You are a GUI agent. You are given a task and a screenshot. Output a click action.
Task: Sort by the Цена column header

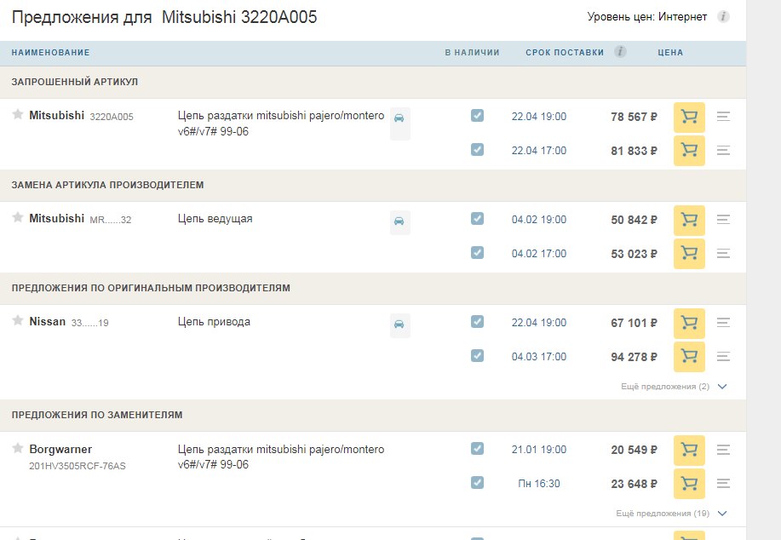click(670, 53)
